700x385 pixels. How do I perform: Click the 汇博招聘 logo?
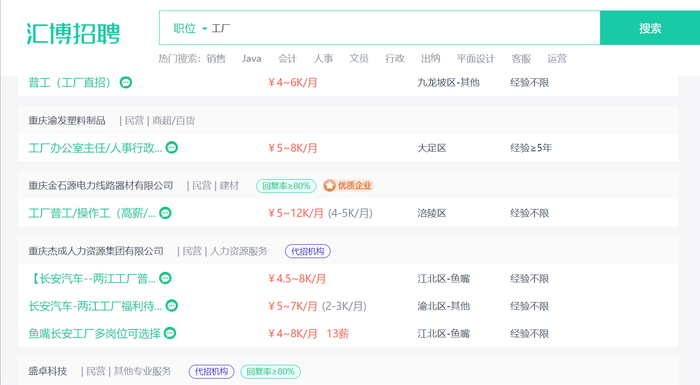pyautogui.click(x=73, y=33)
